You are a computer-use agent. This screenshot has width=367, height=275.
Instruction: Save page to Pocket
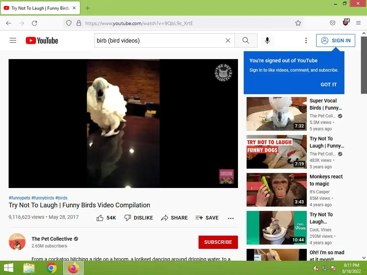332,23
